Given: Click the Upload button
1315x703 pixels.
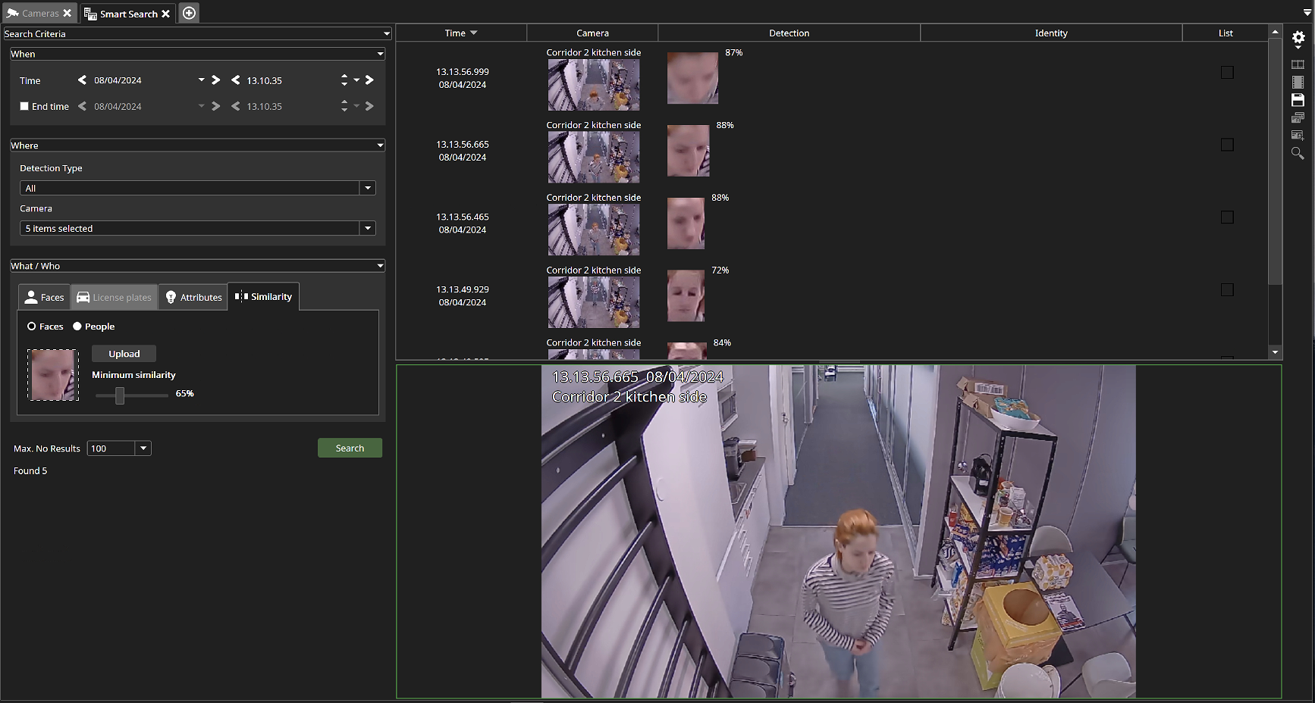Looking at the screenshot, I should 124,354.
